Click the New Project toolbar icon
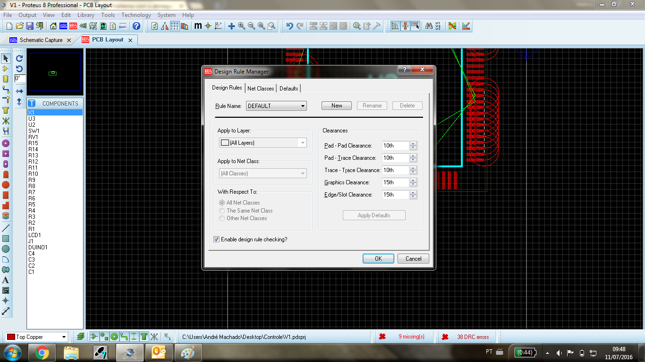Viewport: 645px width, 362px height. point(9,26)
